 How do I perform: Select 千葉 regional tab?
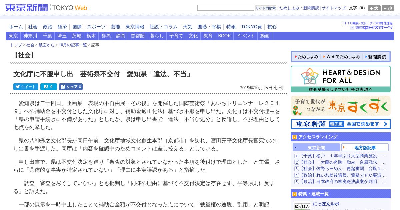[x=47, y=36]
